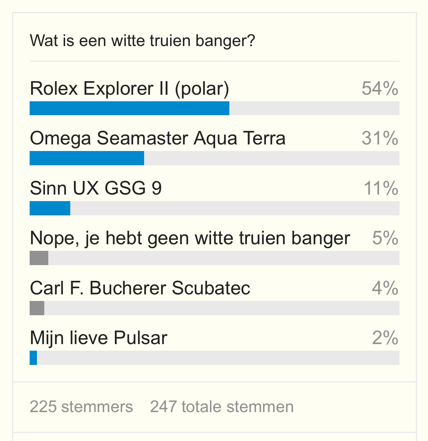Click the '247 totale stemmen' count
Viewport: 428px width, 441px height.
click(222, 407)
